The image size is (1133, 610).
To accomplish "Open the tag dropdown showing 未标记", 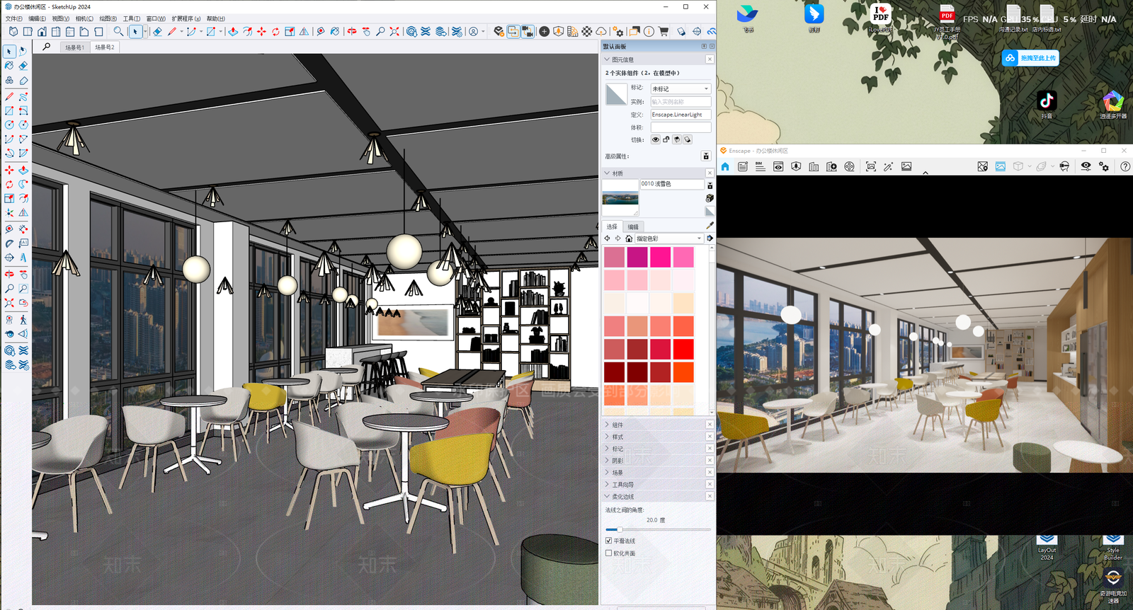I will 681,88.
